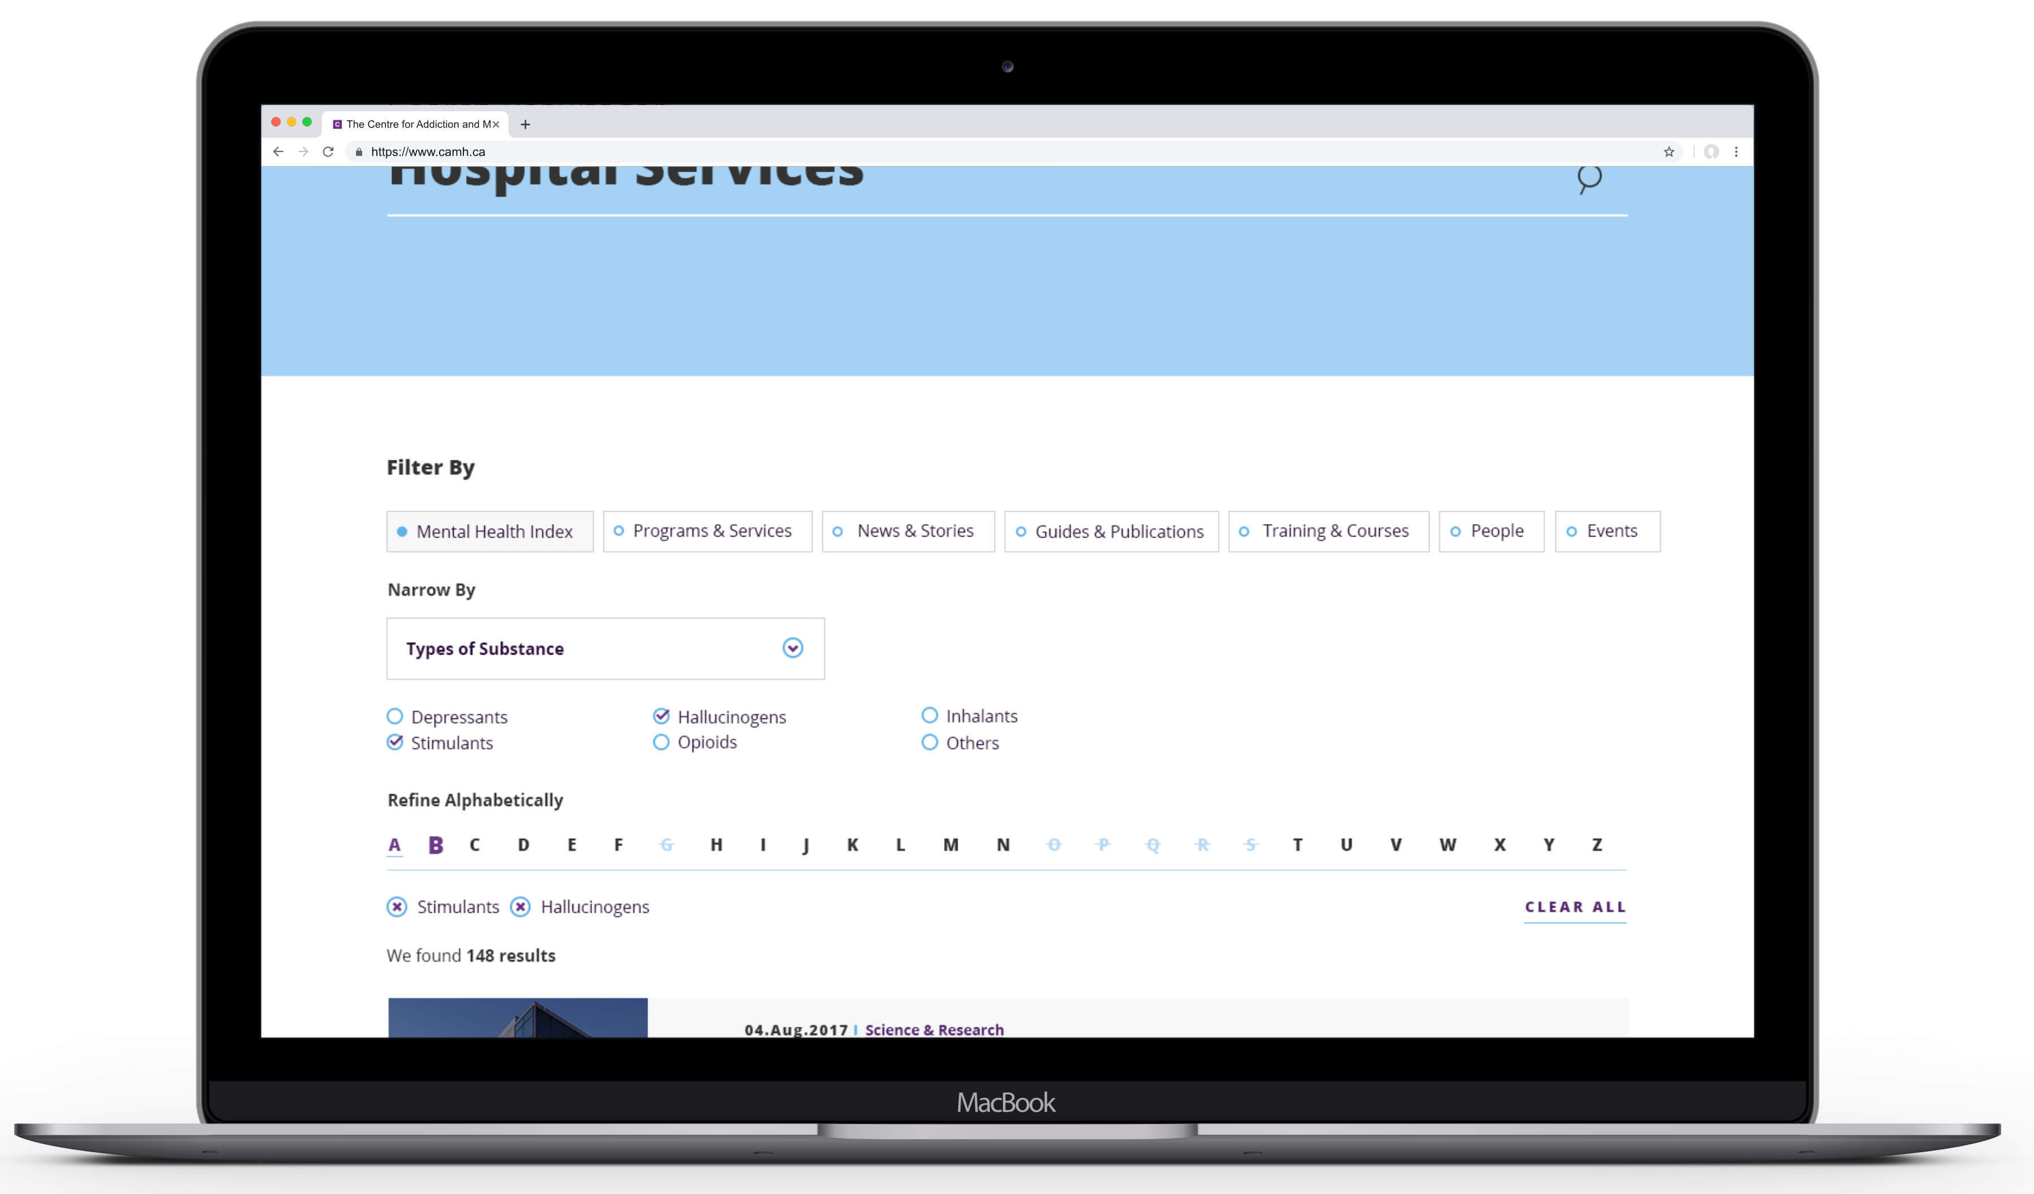
Task: Check the Opioids checkbox
Action: coord(661,742)
